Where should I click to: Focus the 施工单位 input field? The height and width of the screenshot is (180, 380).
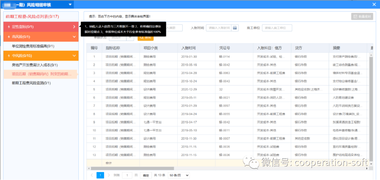tap(277, 28)
